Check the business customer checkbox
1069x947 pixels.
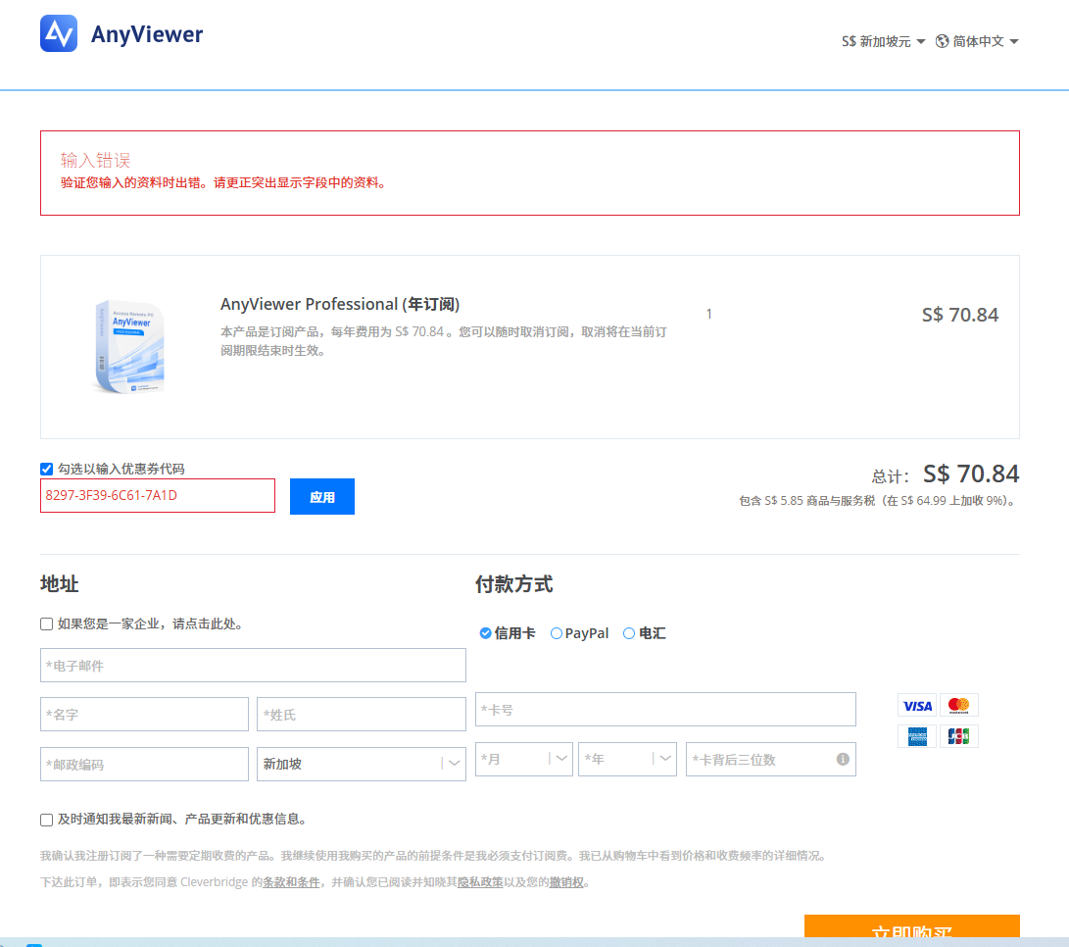46,623
